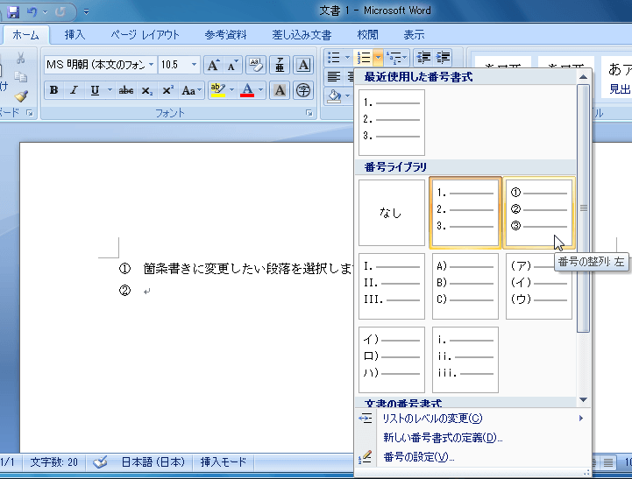The height and width of the screenshot is (479, 632).
Task: Click the gallery scroll down arrow
Action: coord(583,399)
